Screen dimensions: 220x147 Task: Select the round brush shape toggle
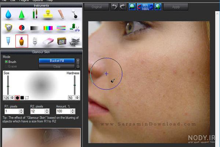(x=17, y=98)
